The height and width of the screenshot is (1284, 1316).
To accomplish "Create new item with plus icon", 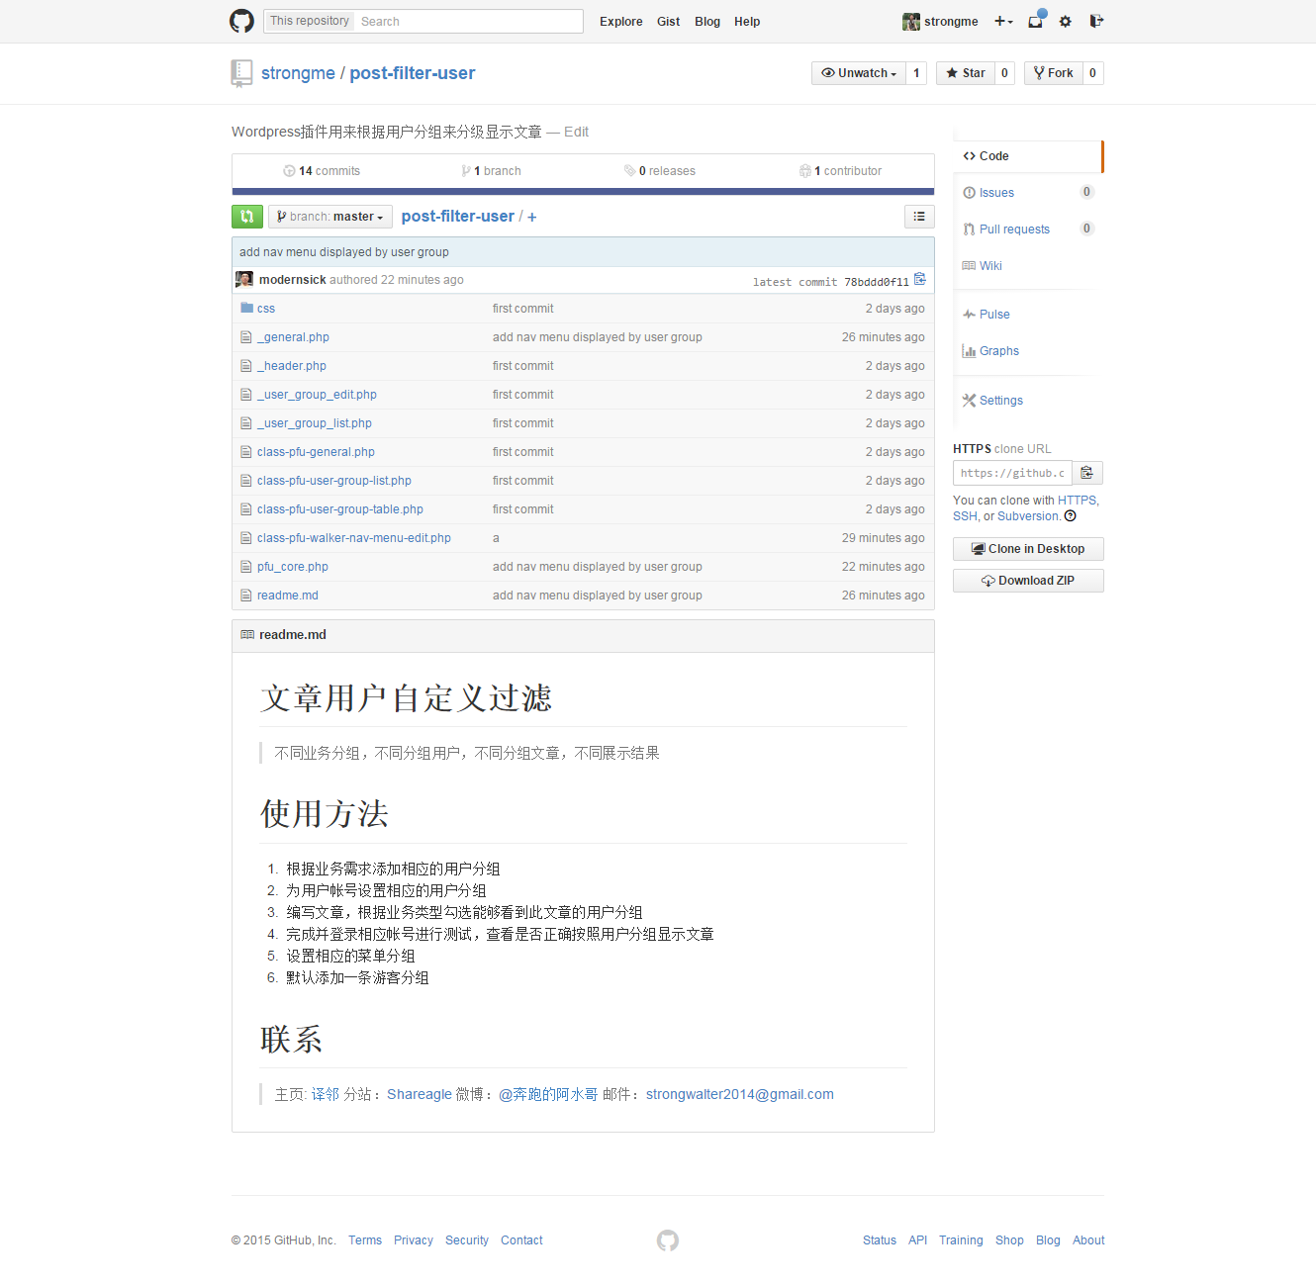I will click(1003, 21).
